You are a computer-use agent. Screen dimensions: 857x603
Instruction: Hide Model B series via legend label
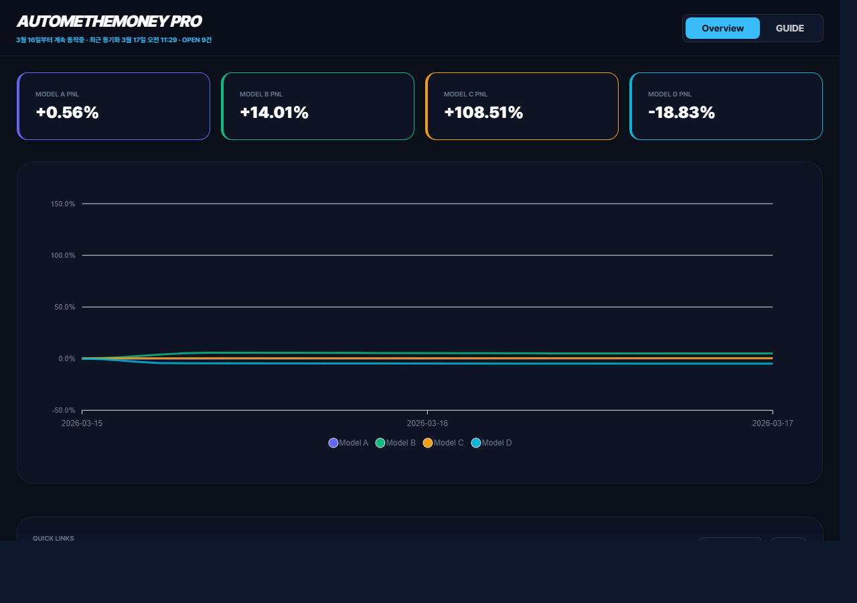[x=401, y=443]
